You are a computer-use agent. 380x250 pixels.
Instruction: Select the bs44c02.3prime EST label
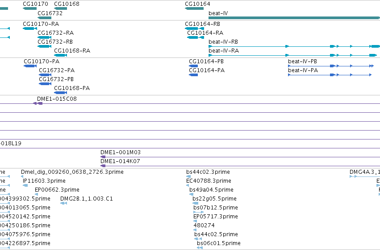(208, 172)
